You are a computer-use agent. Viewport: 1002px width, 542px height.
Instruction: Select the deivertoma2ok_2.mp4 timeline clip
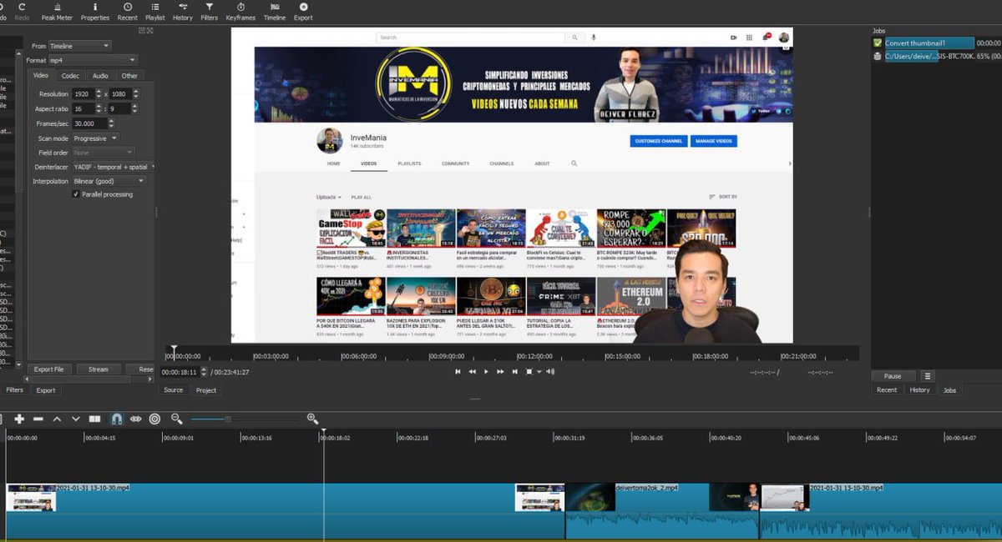pyautogui.click(x=663, y=511)
